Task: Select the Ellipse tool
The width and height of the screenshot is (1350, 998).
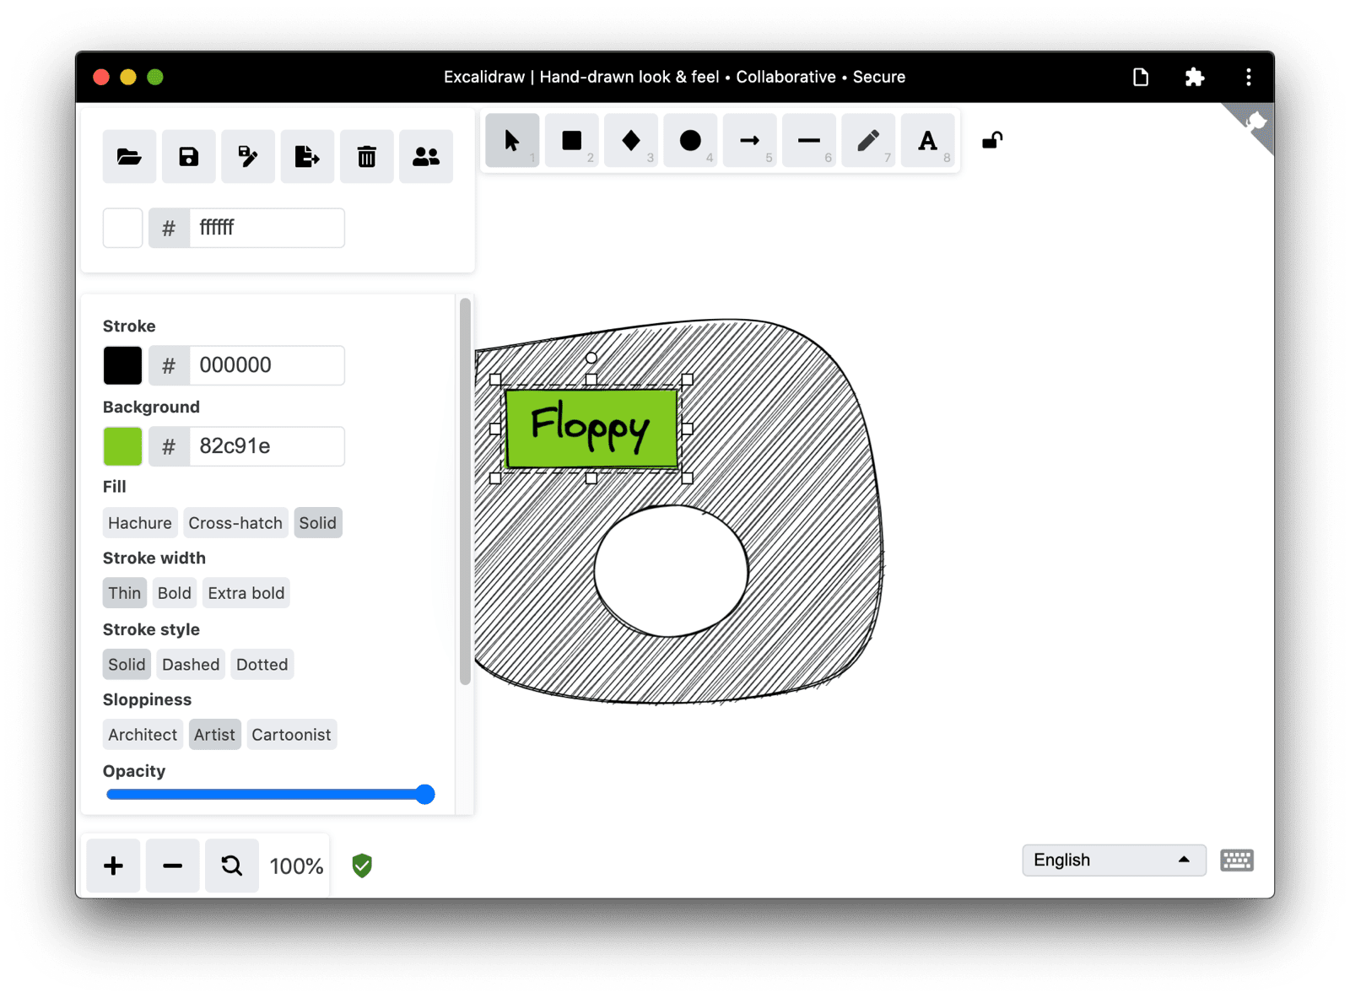Action: [x=690, y=140]
